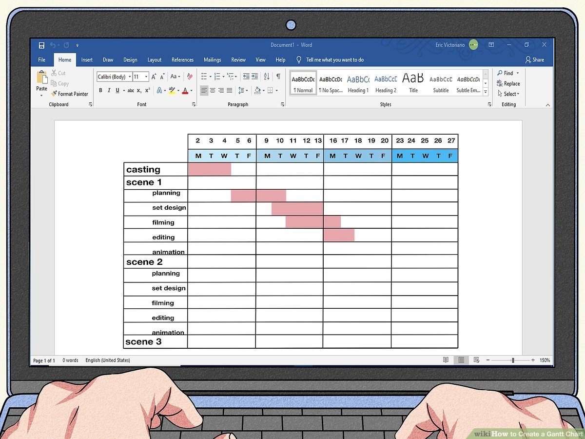Open the font size dropdown
585x439 pixels.
(x=146, y=76)
